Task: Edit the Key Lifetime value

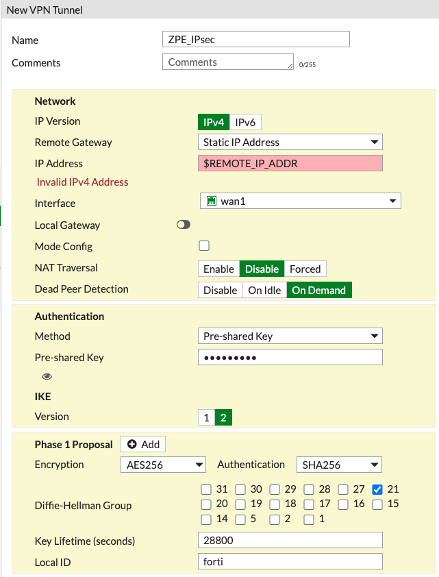Action: (x=290, y=540)
